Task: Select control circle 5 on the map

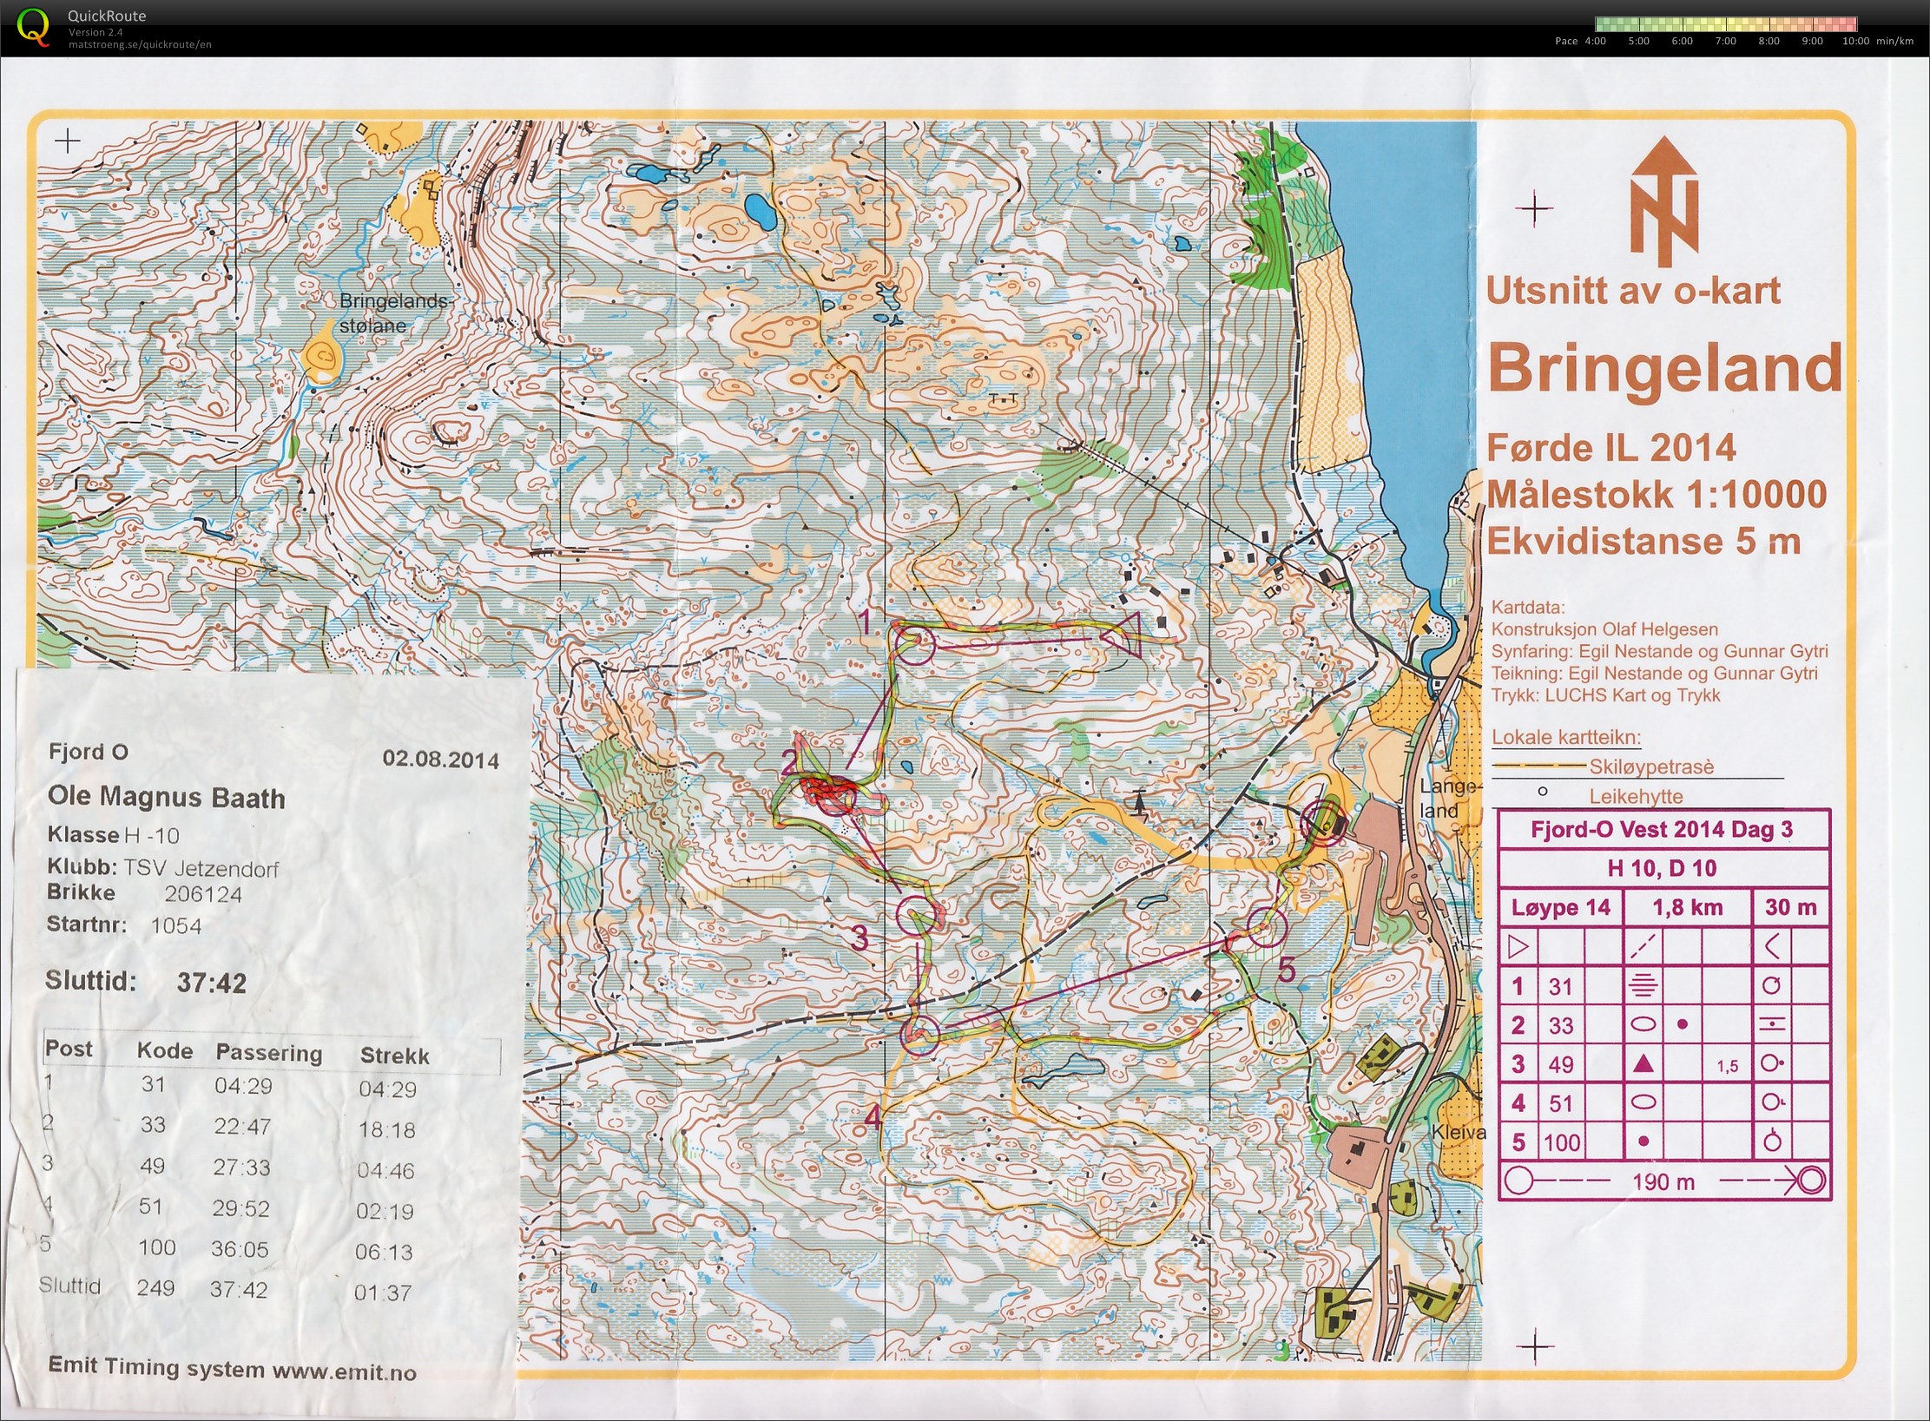Action: click(x=1267, y=927)
